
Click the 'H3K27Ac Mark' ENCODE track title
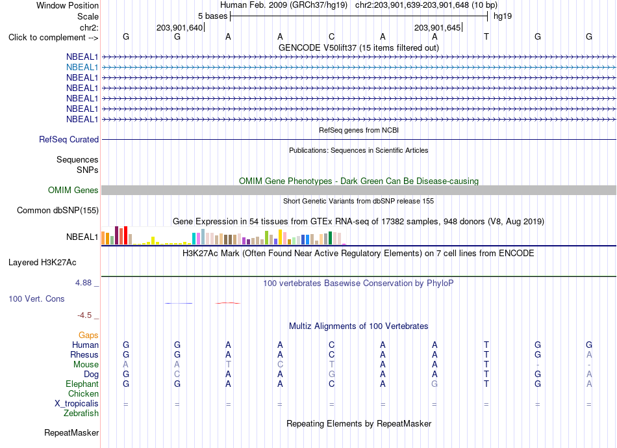coord(359,254)
